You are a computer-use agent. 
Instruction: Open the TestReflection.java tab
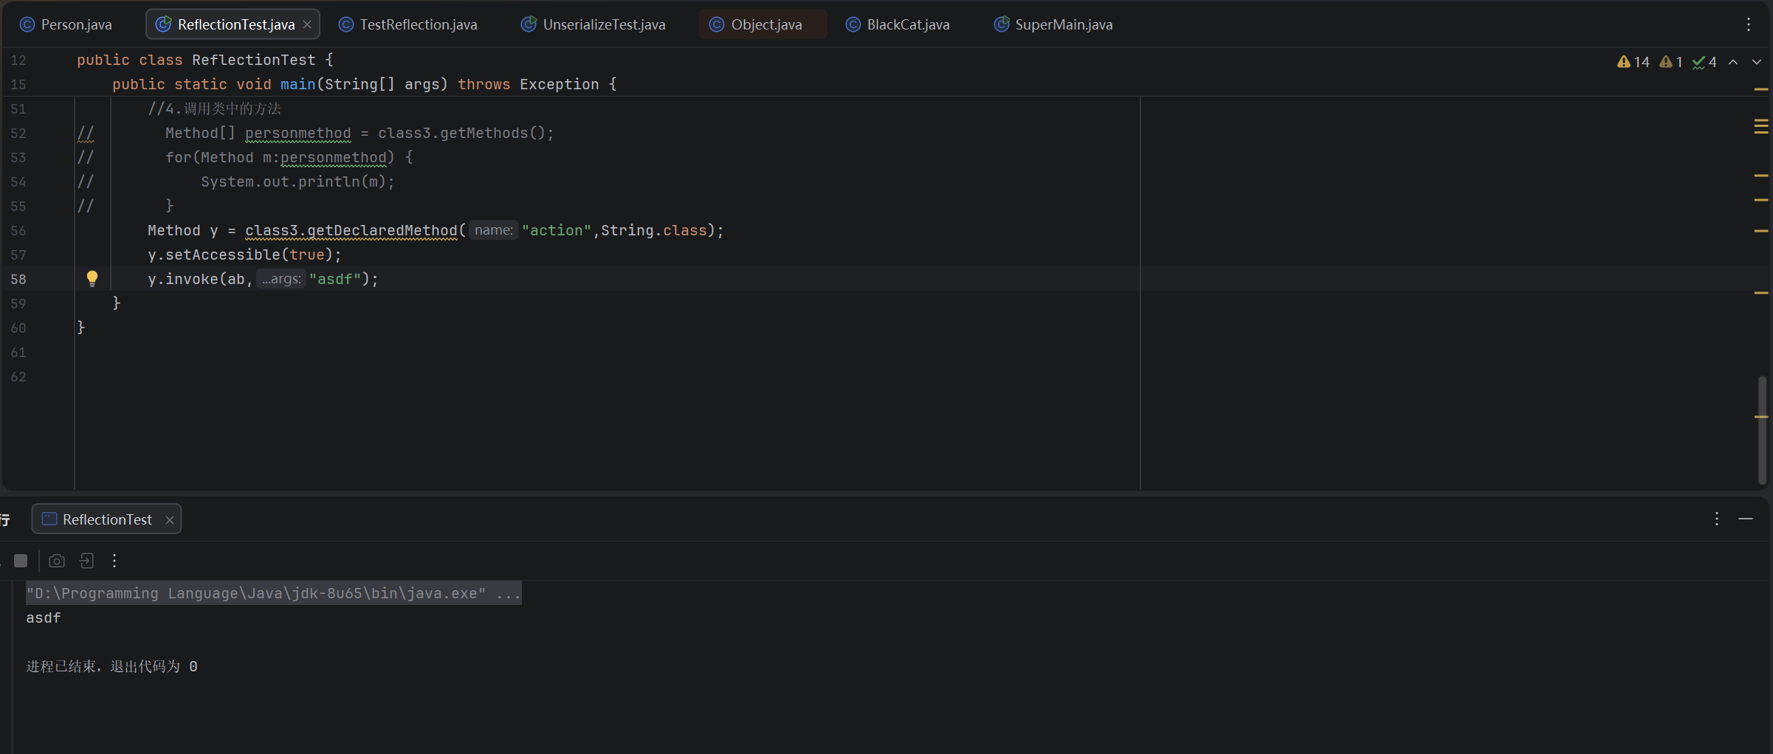[408, 24]
